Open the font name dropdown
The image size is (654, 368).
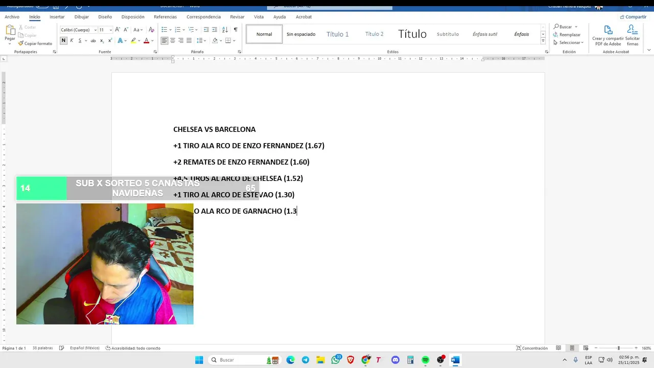(x=95, y=30)
